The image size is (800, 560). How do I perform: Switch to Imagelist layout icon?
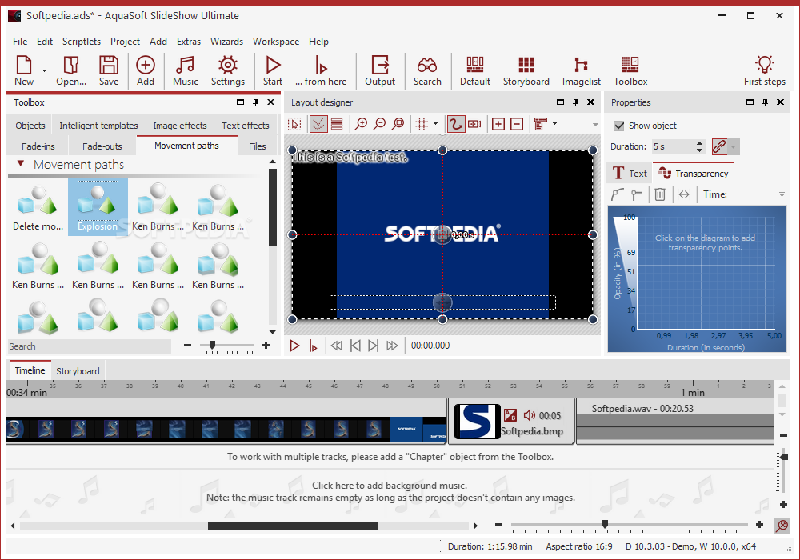581,70
